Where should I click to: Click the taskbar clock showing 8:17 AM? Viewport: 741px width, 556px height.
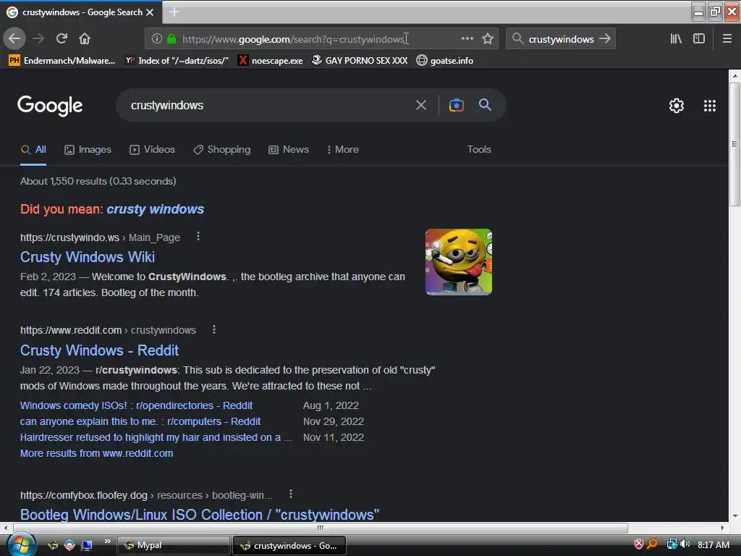click(713, 544)
